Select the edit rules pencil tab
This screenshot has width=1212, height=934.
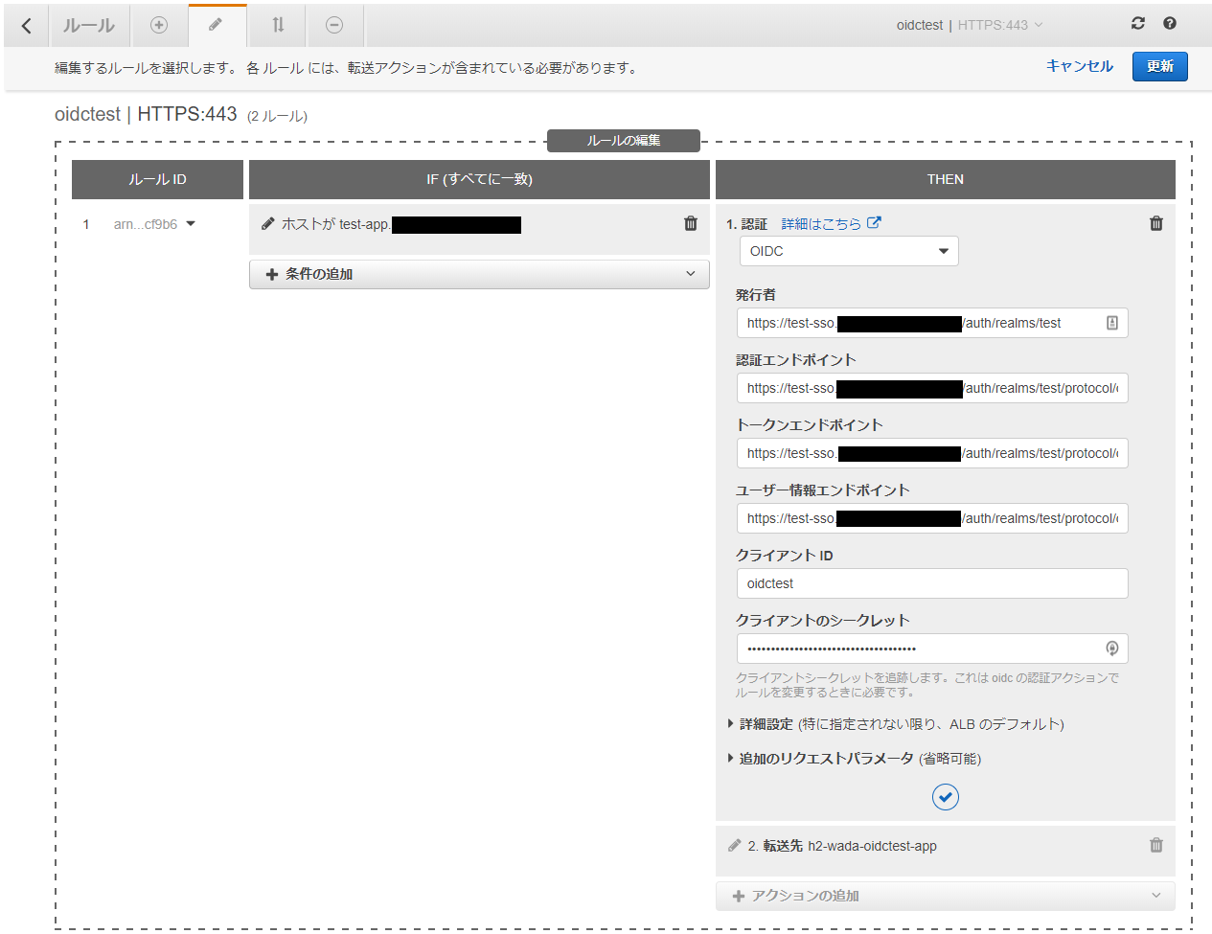[x=217, y=25]
